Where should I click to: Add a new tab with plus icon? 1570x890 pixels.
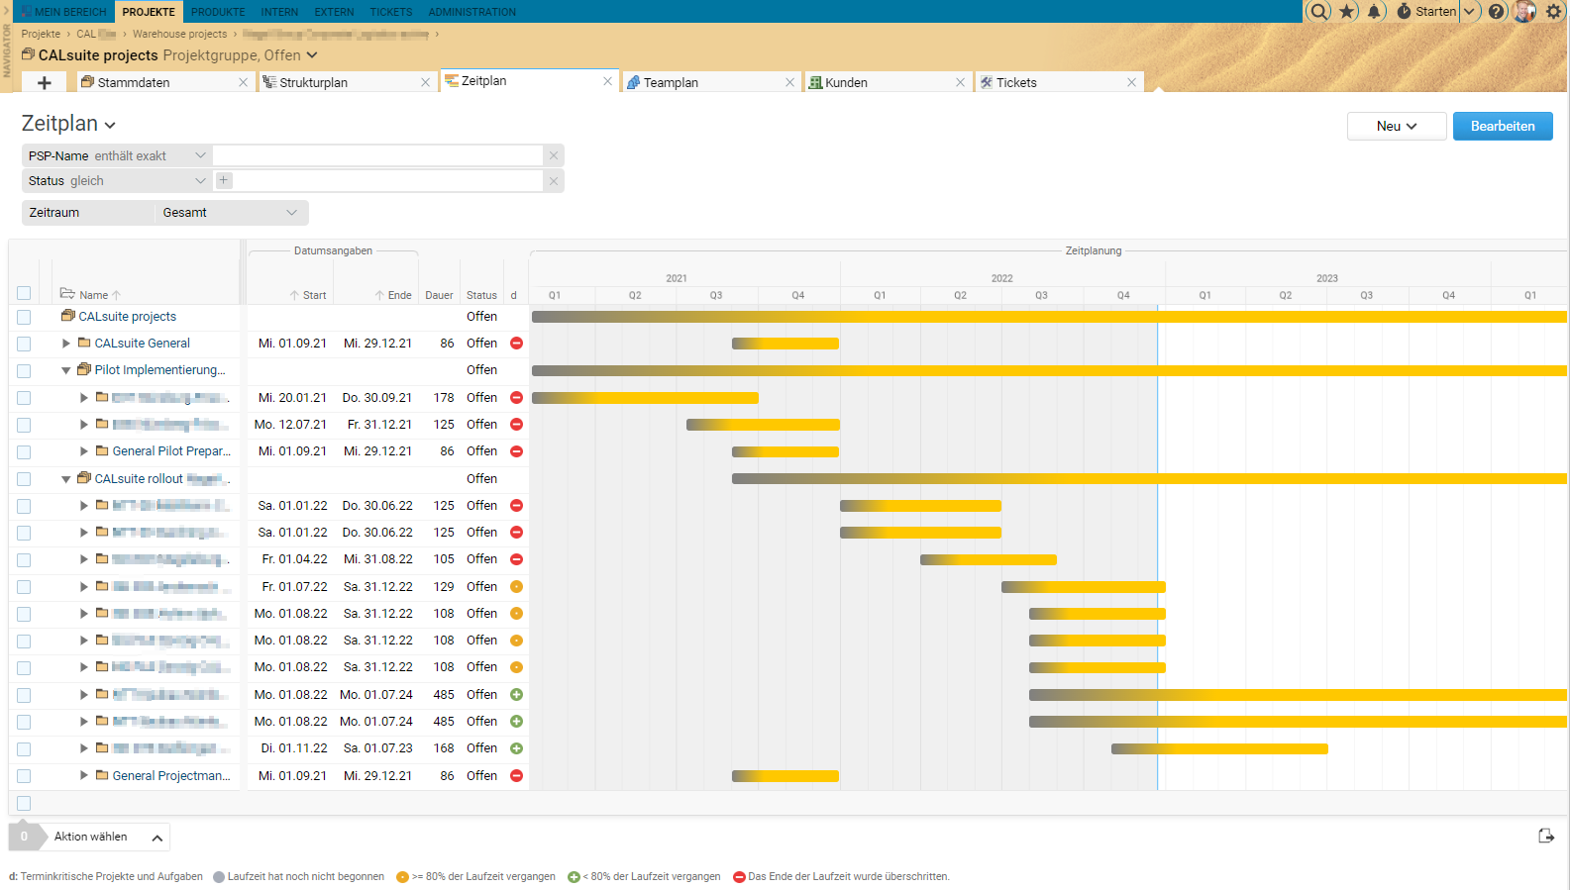coord(44,83)
